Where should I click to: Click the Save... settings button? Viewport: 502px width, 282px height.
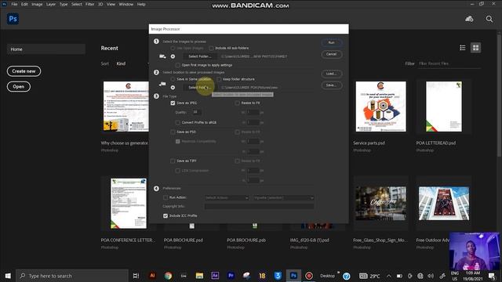click(x=332, y=85)
